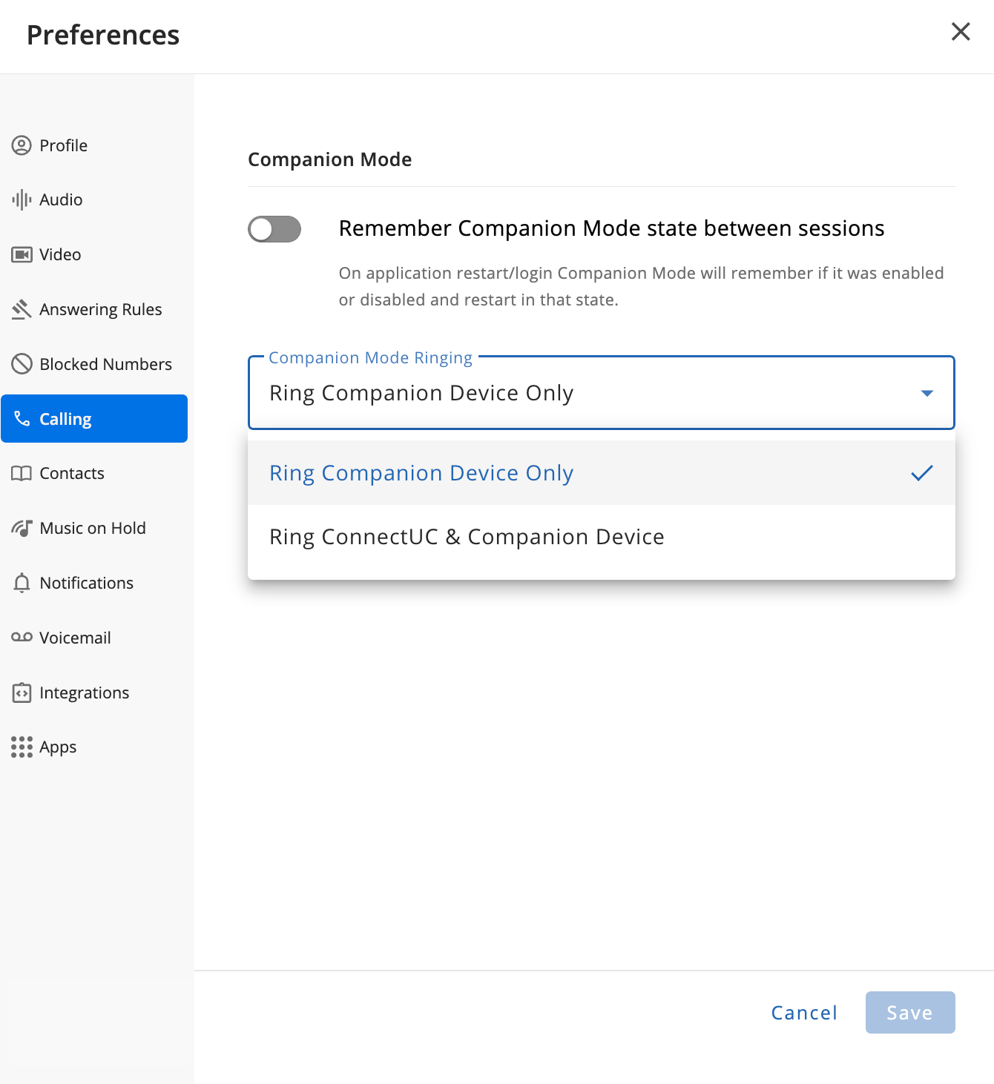
Task: Select the Video camera icon
Action: point(22,254)
